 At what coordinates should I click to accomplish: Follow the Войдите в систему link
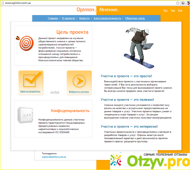point(79,92)
